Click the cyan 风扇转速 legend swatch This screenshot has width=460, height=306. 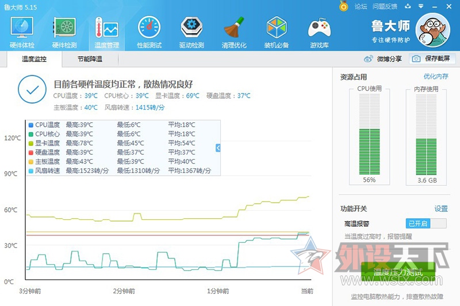[x=31, y=171]
